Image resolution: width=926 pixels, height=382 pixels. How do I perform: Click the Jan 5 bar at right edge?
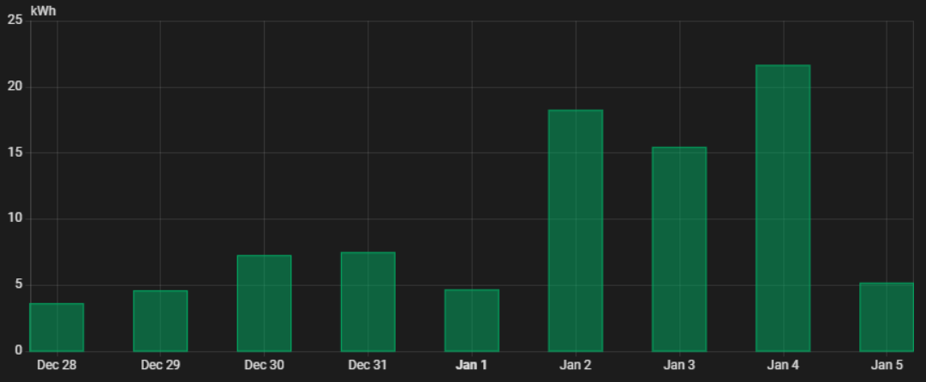pyautogui.click(x=887, y=318)
